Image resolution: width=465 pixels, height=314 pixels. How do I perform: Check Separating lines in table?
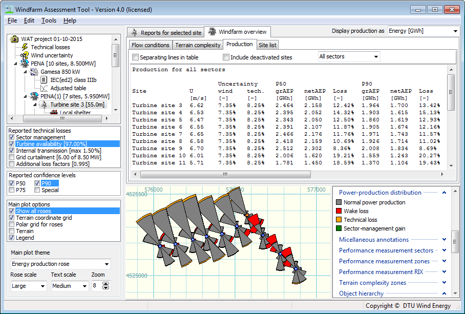click(x=136, y=57)
